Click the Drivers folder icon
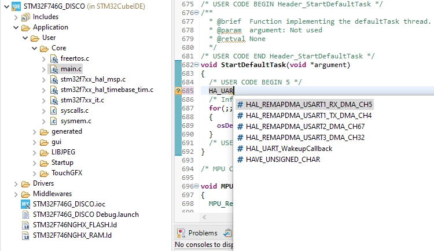Image resolution: width=434 pixels, height=251 pixels. pos(25,184)
